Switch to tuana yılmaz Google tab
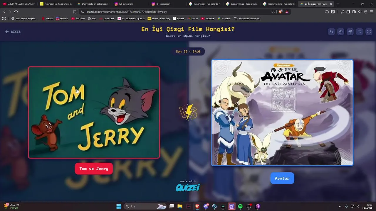The width and height of the screenshot is (376, 211). 242,4
